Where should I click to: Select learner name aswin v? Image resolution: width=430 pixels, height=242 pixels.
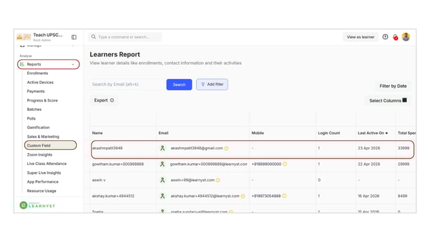coord(99,180)
